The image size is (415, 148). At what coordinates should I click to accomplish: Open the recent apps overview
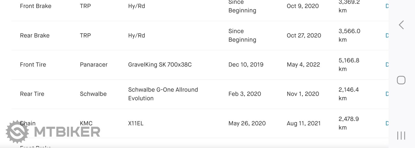click(401, 136)
